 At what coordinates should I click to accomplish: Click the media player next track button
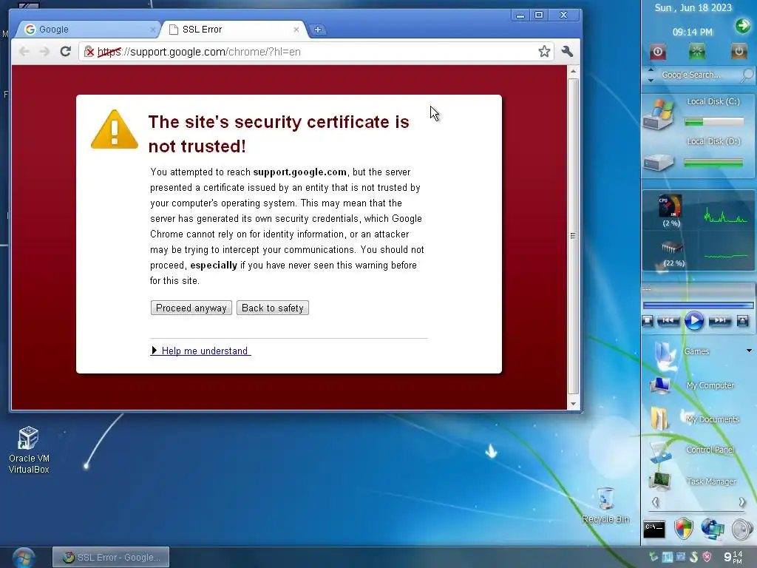[720, 320]
